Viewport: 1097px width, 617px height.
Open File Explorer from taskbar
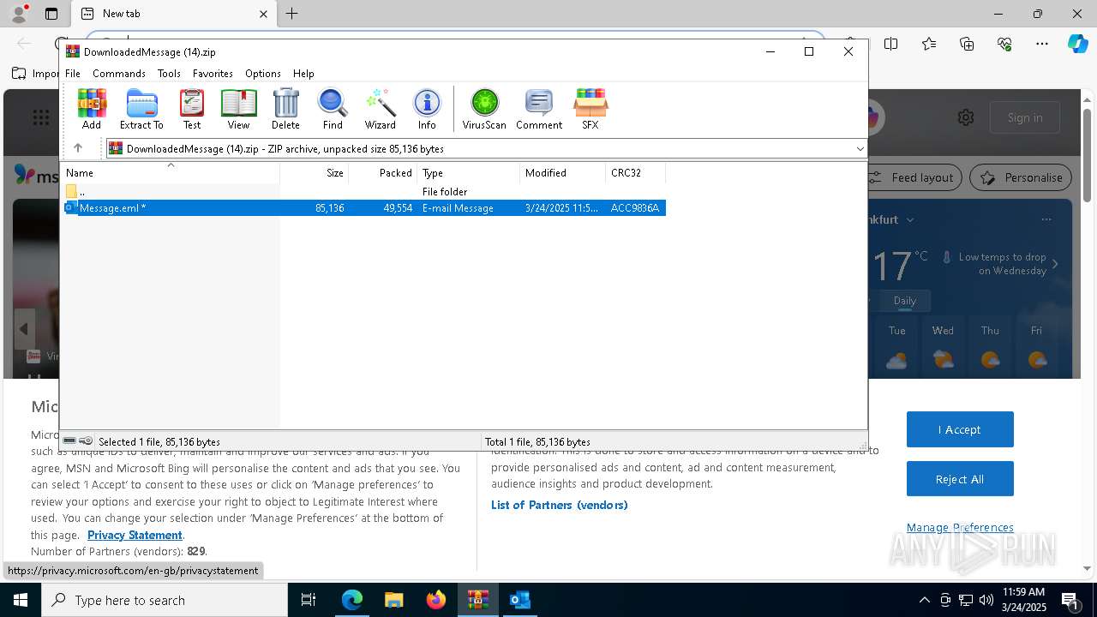coord(394,600)
